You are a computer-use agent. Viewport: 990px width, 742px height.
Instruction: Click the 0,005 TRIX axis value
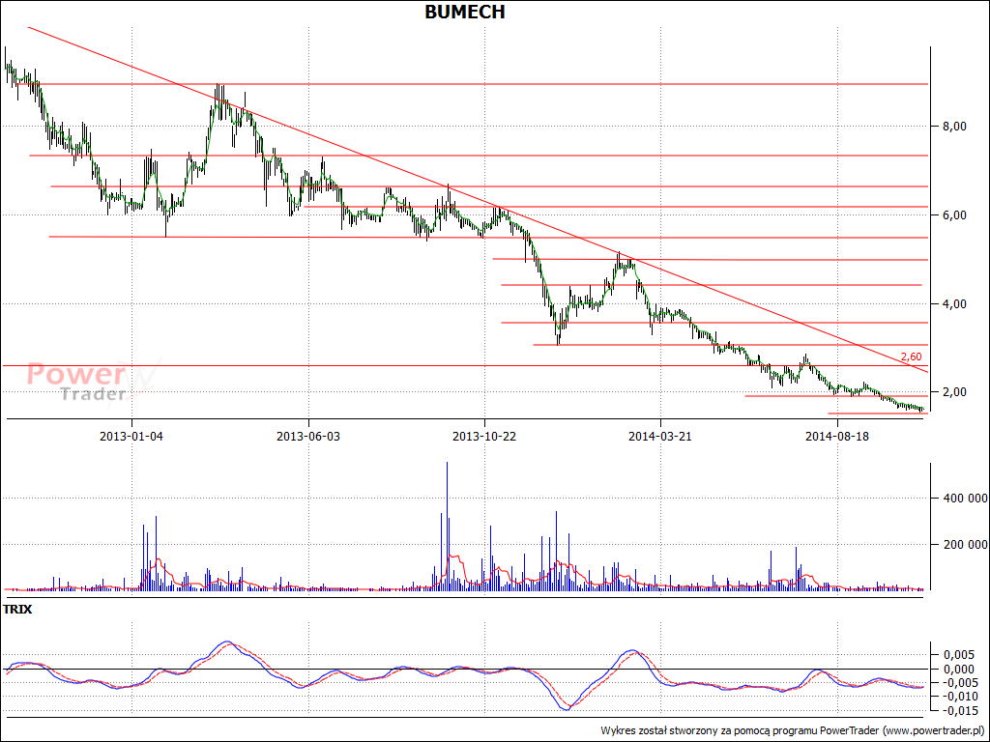coord(959,656)
